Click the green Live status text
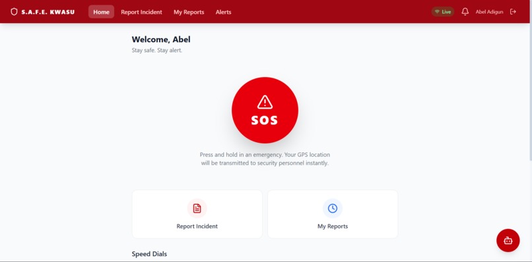532x262 pixels. click(446, 12)
